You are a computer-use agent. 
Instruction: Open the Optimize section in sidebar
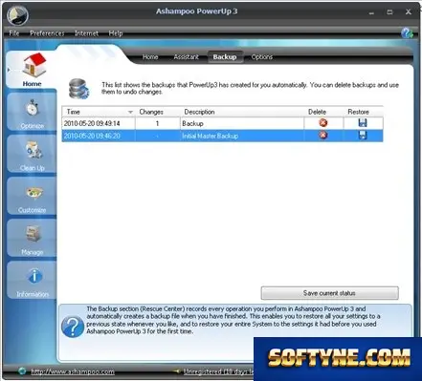pyautogui.click(x=32, y=112)
